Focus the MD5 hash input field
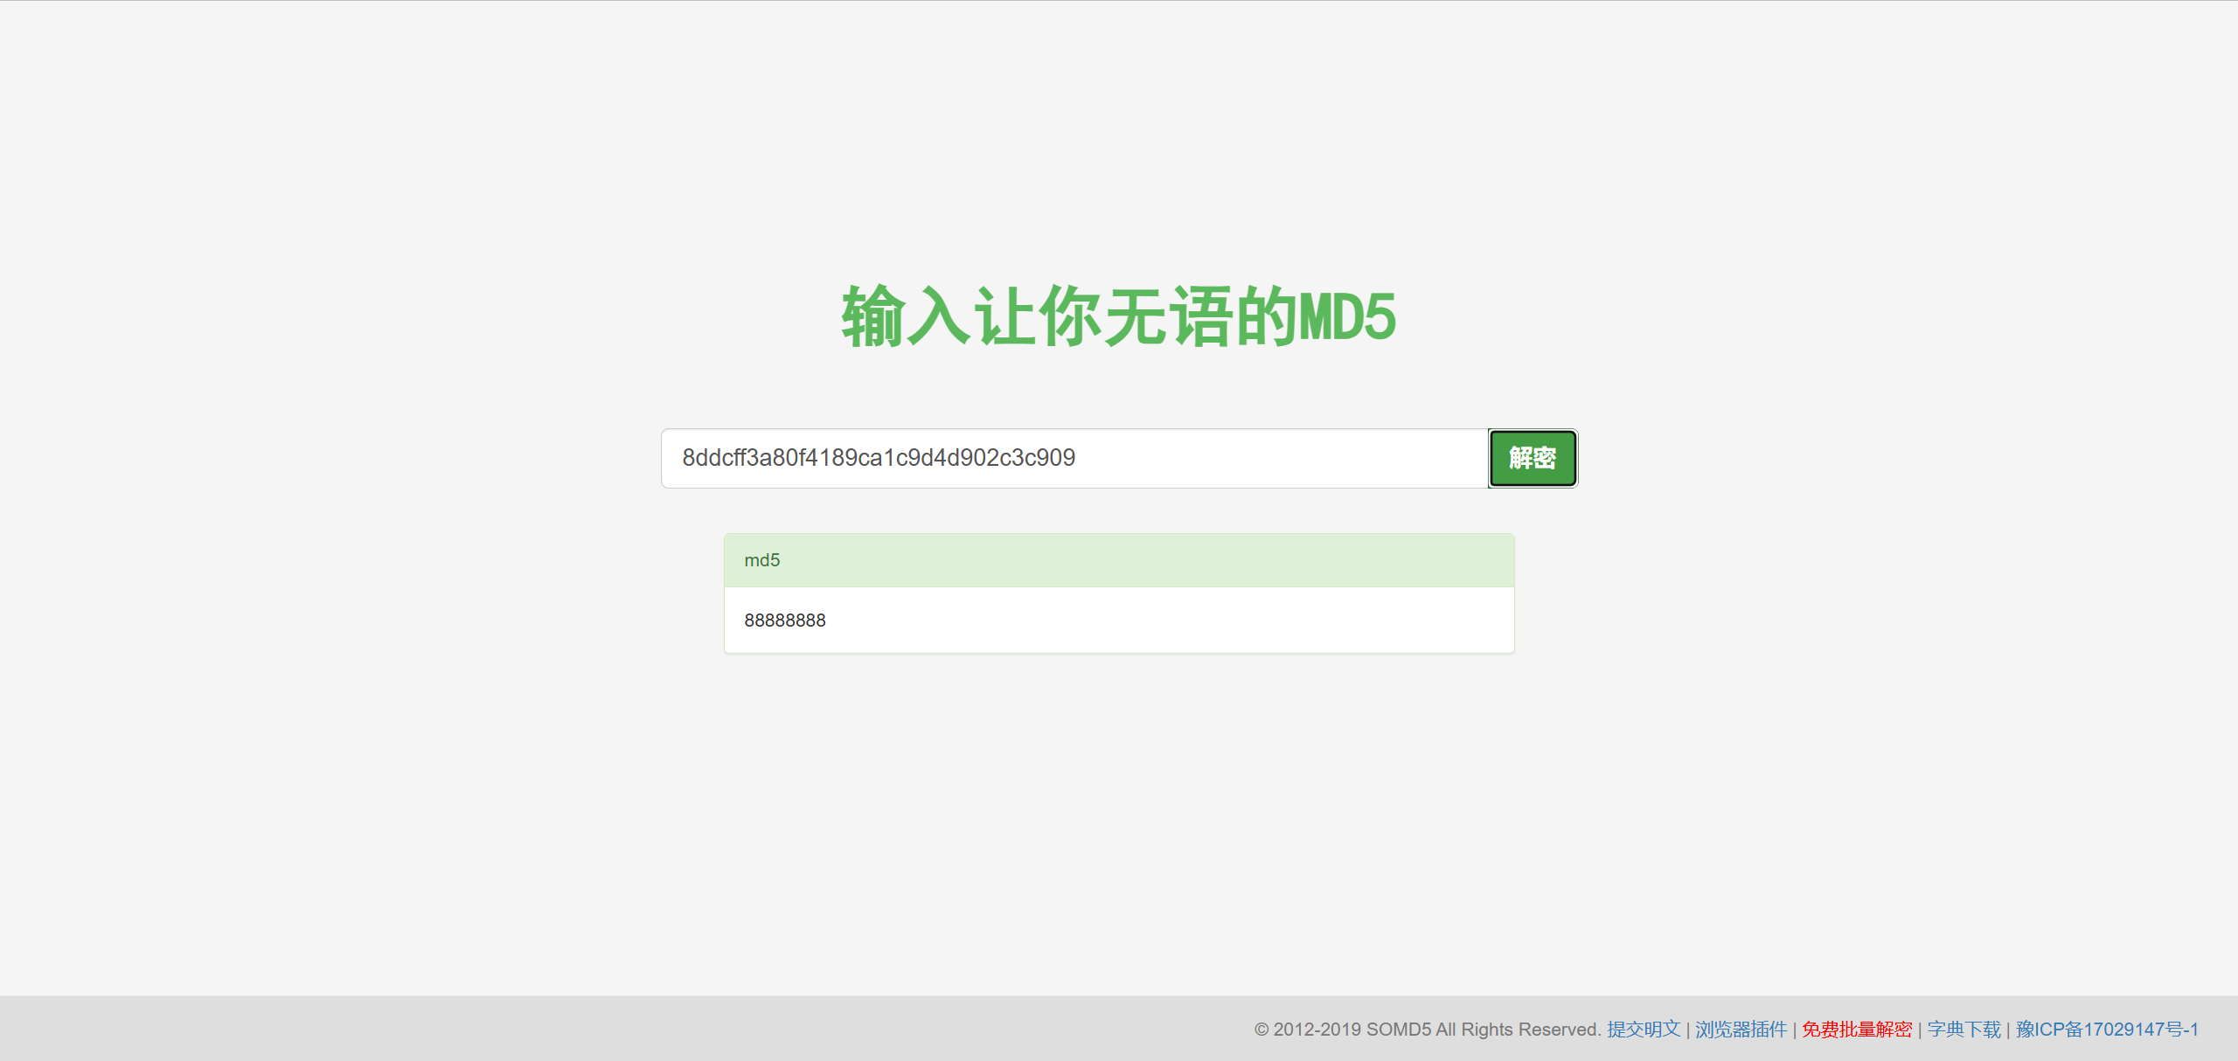This screenshot has height=1061, width=2238. pyautogui.click(x=1074, y=458)
